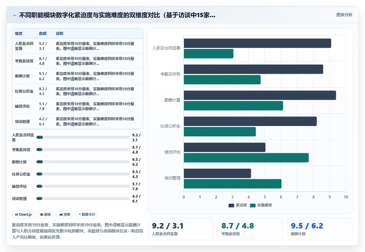Open the 9.2 / 3.1 入职及合同签署 stat card

(181, 229)
